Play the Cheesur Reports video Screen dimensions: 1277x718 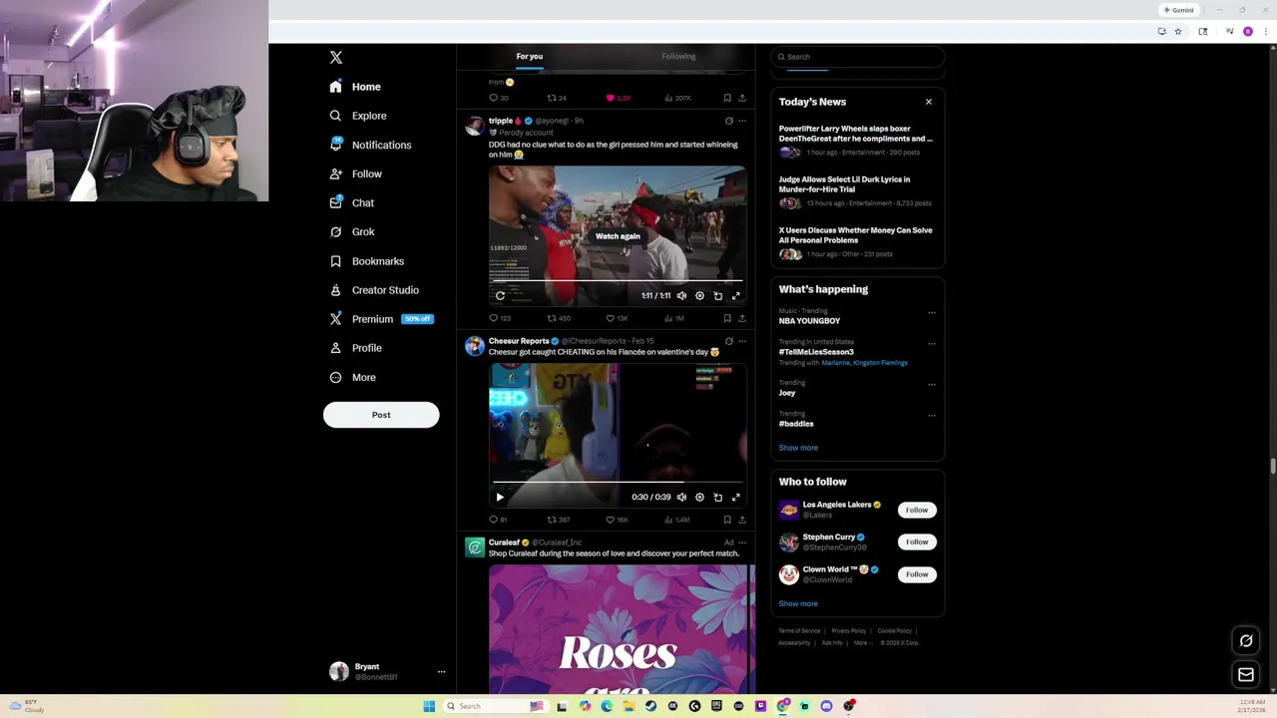(x=500, y=497)
